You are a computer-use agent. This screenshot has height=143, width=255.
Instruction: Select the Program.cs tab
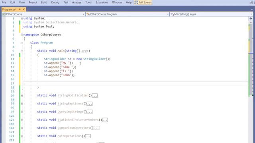point(9,10)
